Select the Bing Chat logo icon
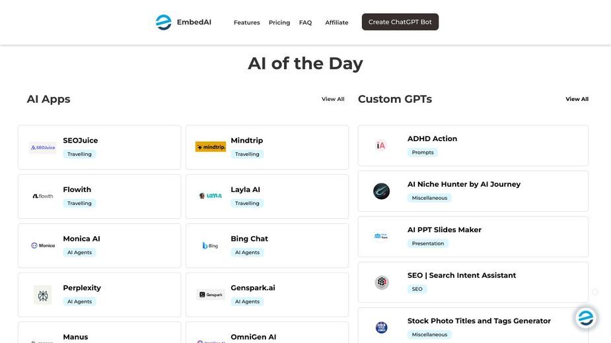 [x=211, y=245]
